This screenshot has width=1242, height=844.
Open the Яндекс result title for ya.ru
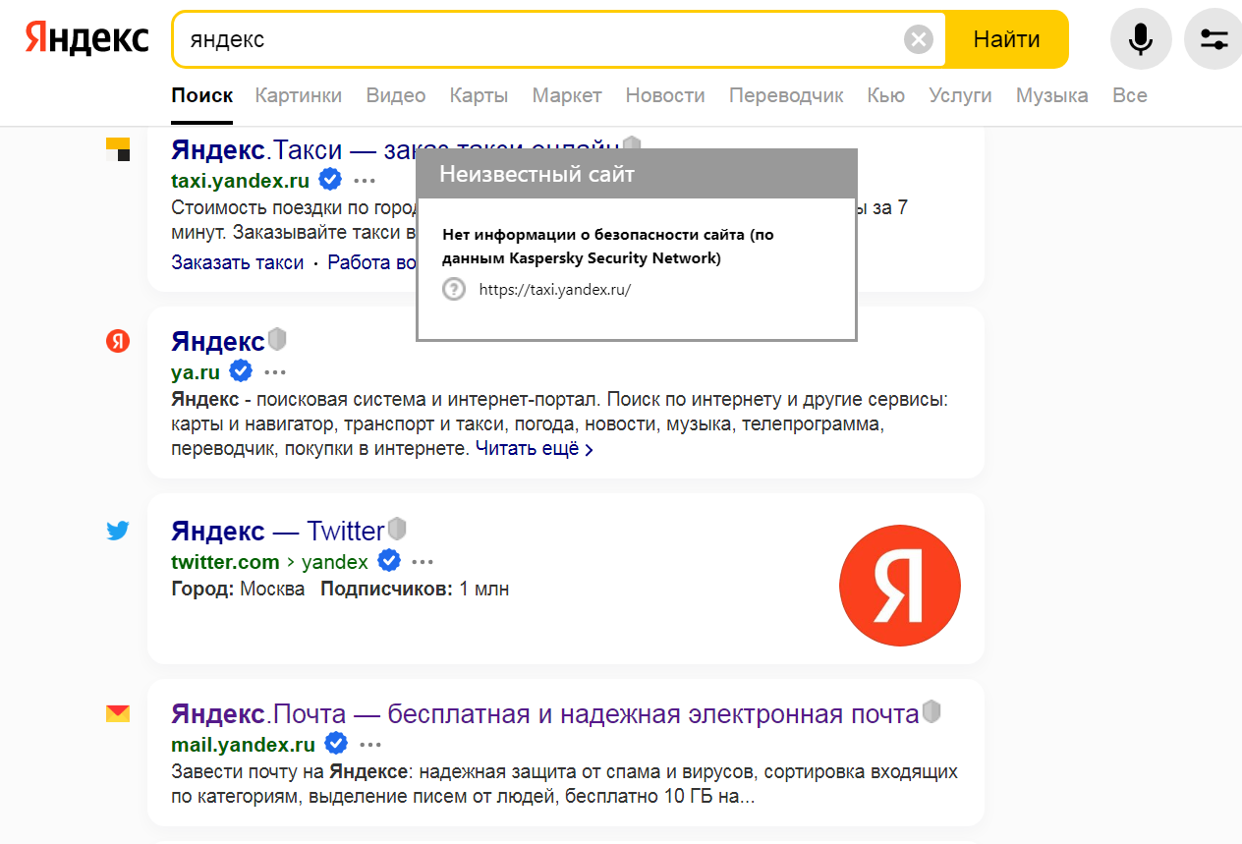pos(218,341)
